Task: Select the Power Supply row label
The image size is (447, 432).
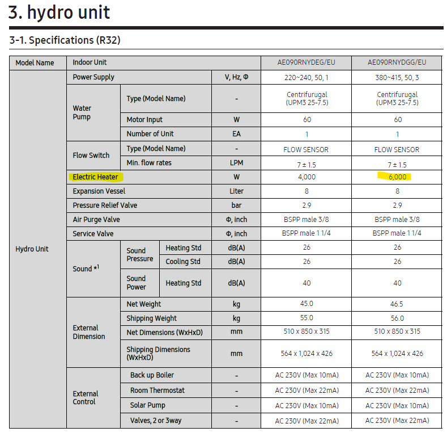Action: (93, 77)
